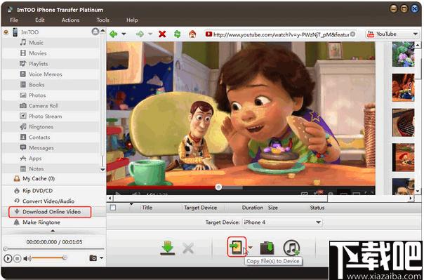Tick the select-all checkbox beside Title column
The height and width of the screenshot is (280, 424).
point(113,208)
